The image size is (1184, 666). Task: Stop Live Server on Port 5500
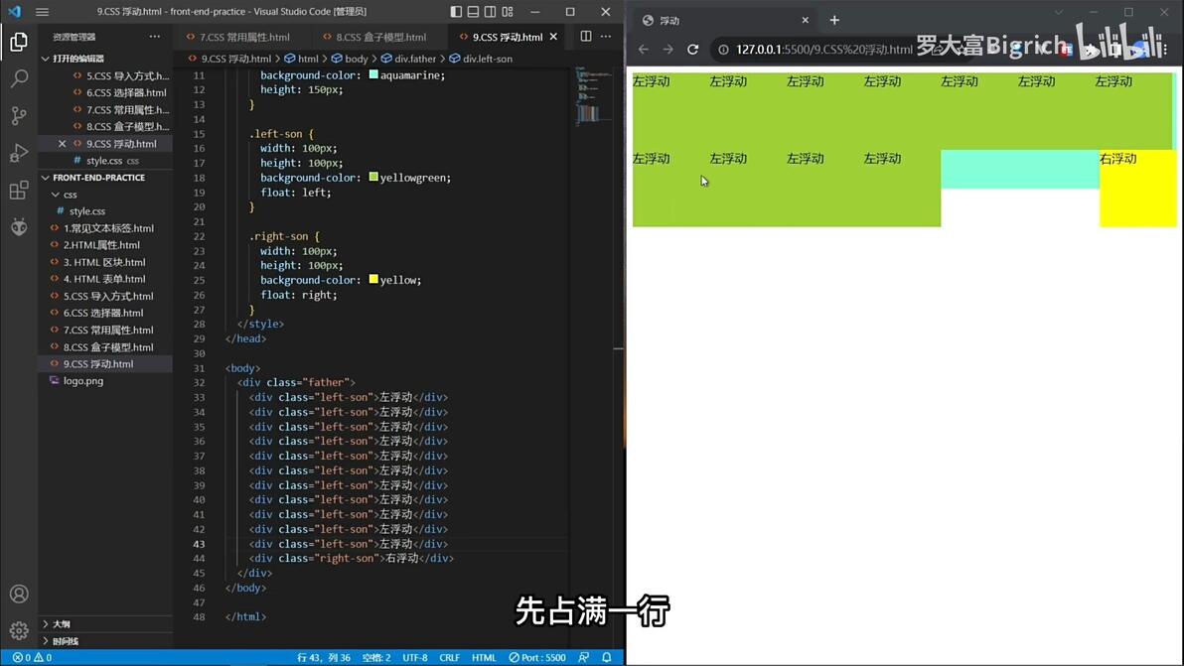coord(537,658)
